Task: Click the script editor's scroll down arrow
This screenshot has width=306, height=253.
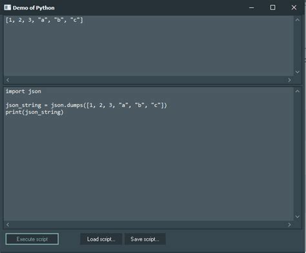Action: click(x=298, y=217)
